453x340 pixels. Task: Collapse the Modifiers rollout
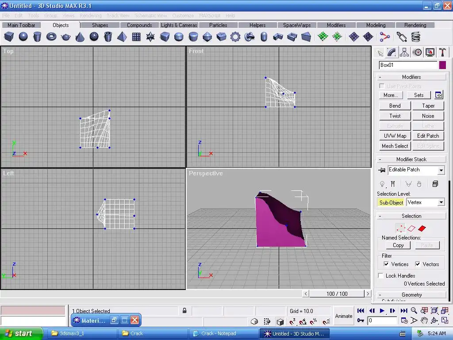coord(411,77)
